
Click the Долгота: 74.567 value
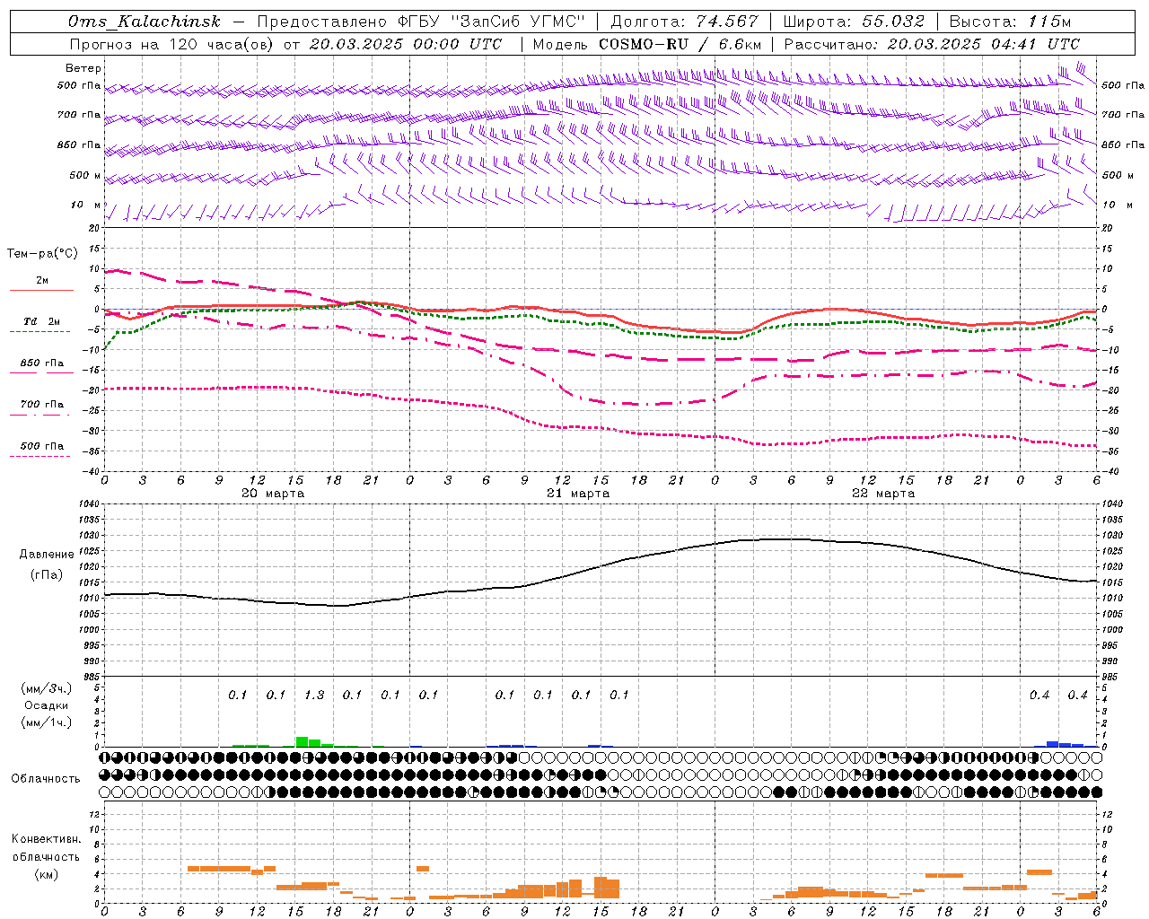pos(684,22)
